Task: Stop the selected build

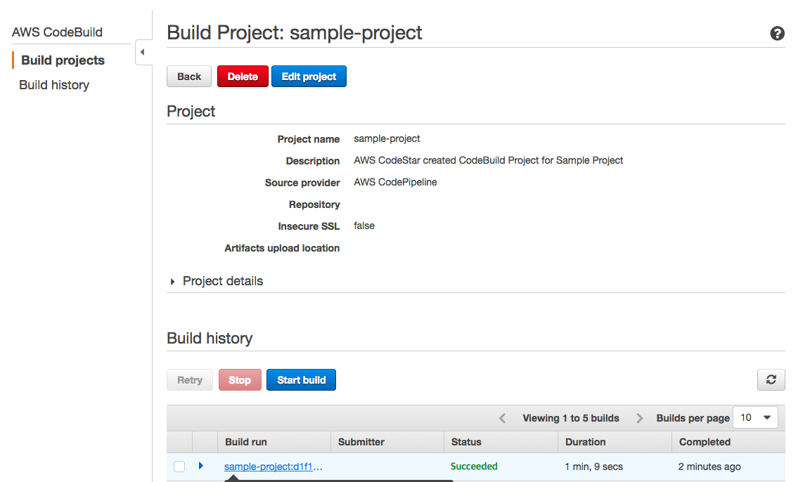Action: [240, 380]
